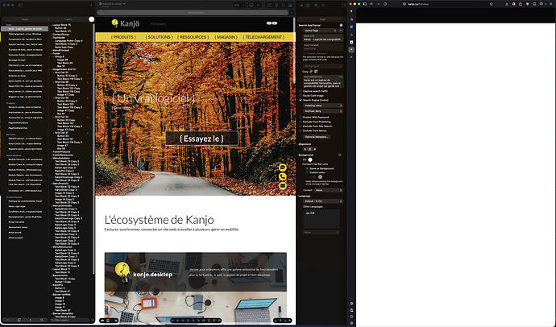Click the highlighted yellow icon in browser sidebar

pyautogui.click(x=351, y=50)
